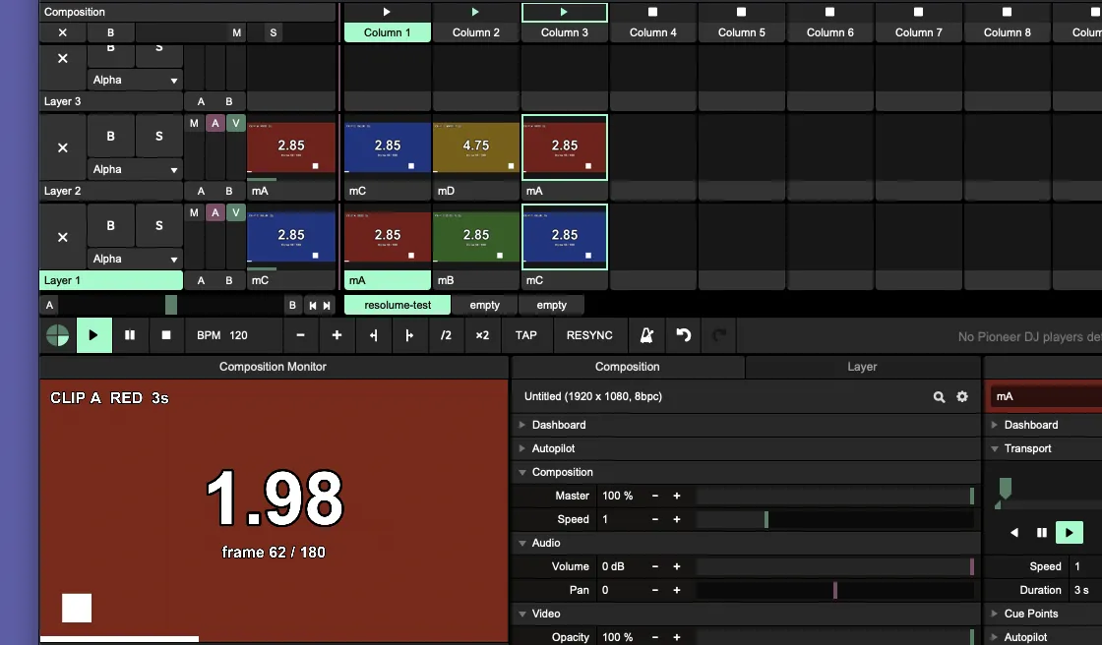
Task: Click the Master level slider
Action: (835, 497)
